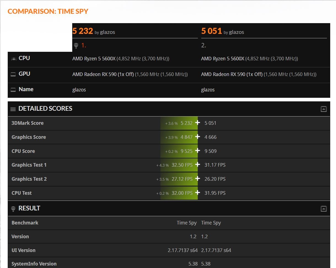The image size is (336, 268).
Task: Collapse the Result section
Action: coord(324,209)
